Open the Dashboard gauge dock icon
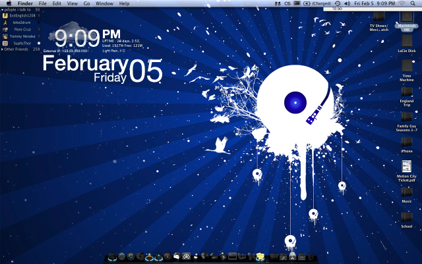422x264 pixels. (122, 256)
